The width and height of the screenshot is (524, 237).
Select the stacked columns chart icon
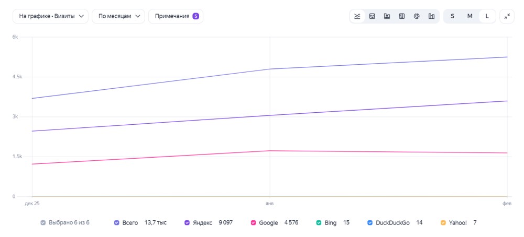[402, 16]
